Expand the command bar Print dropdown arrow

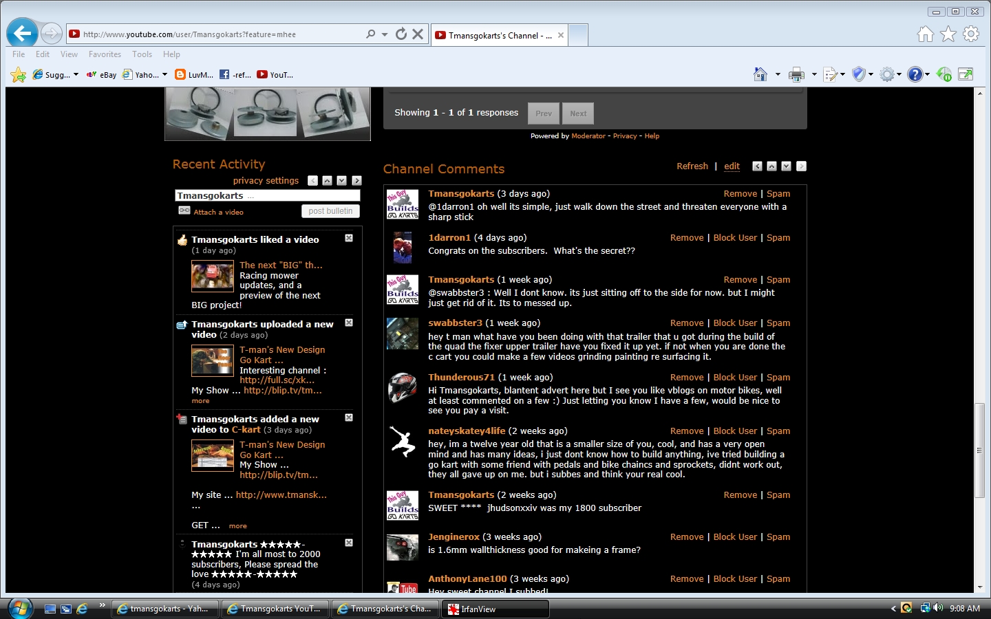(x=814, y=74)
